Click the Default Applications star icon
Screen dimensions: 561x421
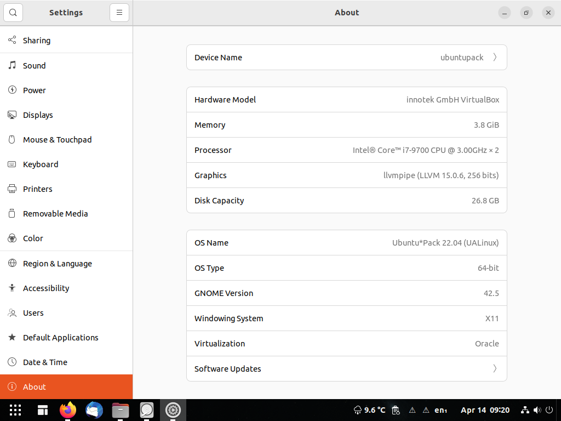pos(12,337)
